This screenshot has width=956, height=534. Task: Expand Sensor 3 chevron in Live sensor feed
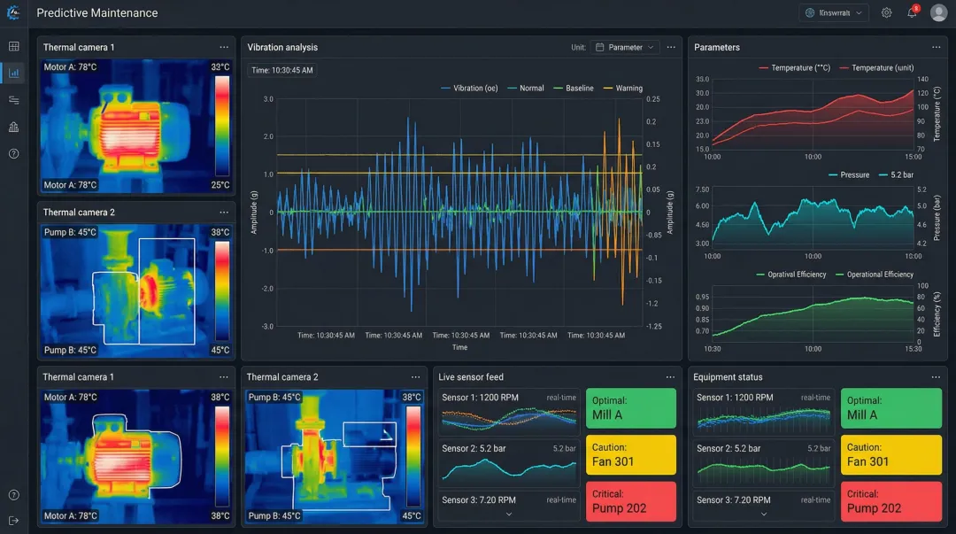pos(509,514)
